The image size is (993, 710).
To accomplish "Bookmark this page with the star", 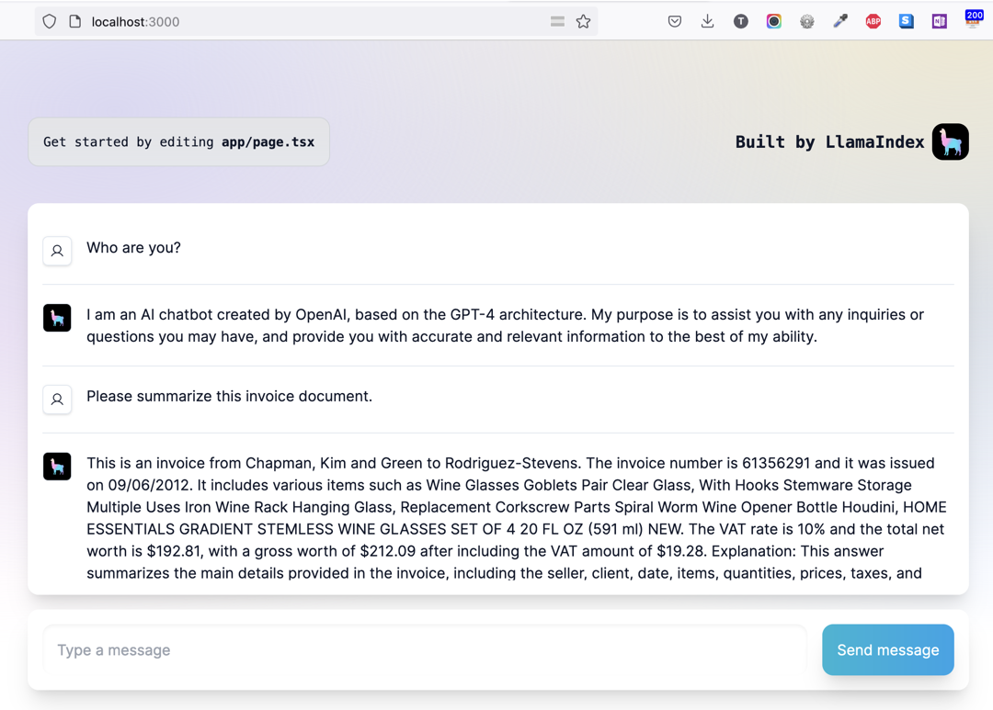I will [583, 21].
